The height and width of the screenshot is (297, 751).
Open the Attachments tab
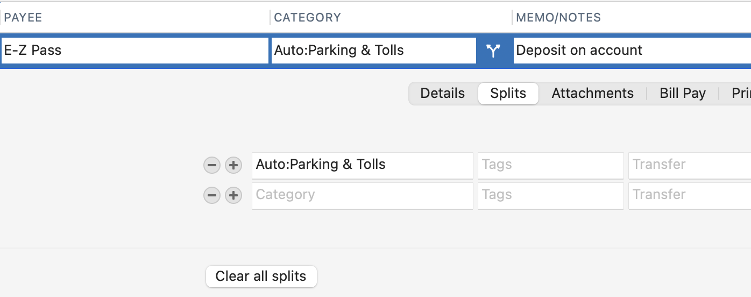[x=592, y=94]
